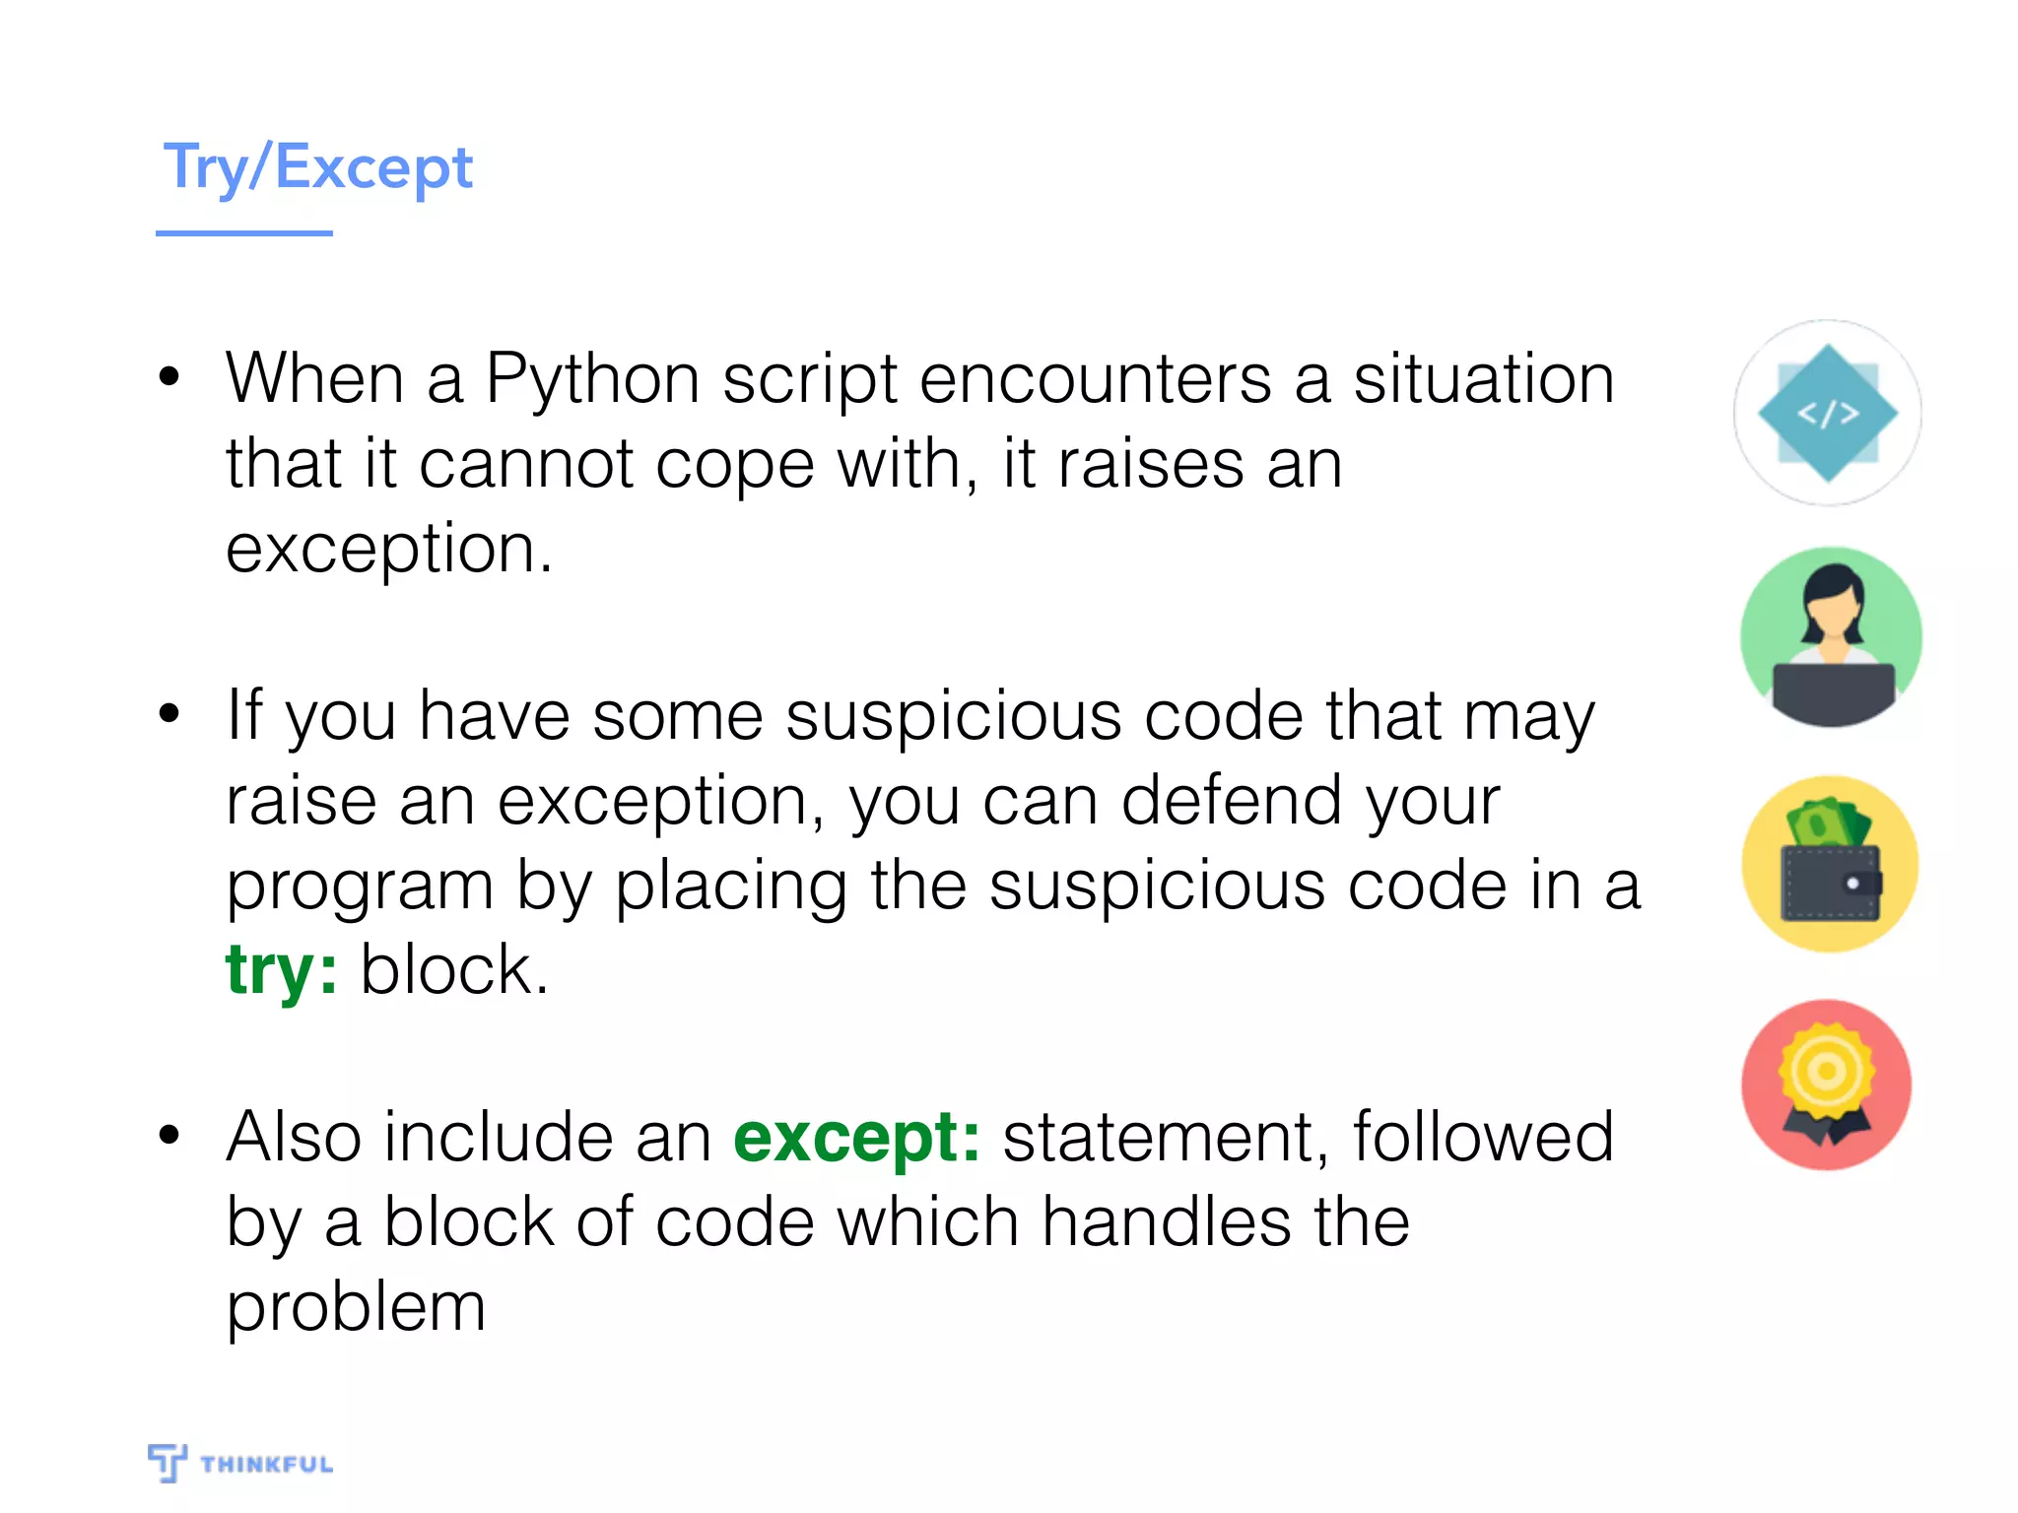
Task: Click the phrase 'defend your' in second bullet
Action: point(1310,801)
